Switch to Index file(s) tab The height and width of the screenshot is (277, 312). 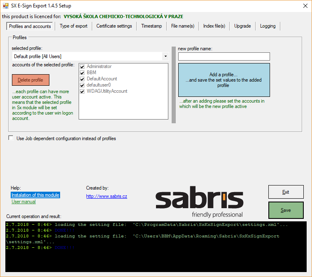coord(214,26)
